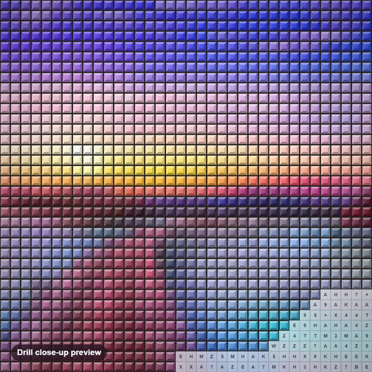Click the T in row "9 S + X 4 4 T"

point(367,315)
